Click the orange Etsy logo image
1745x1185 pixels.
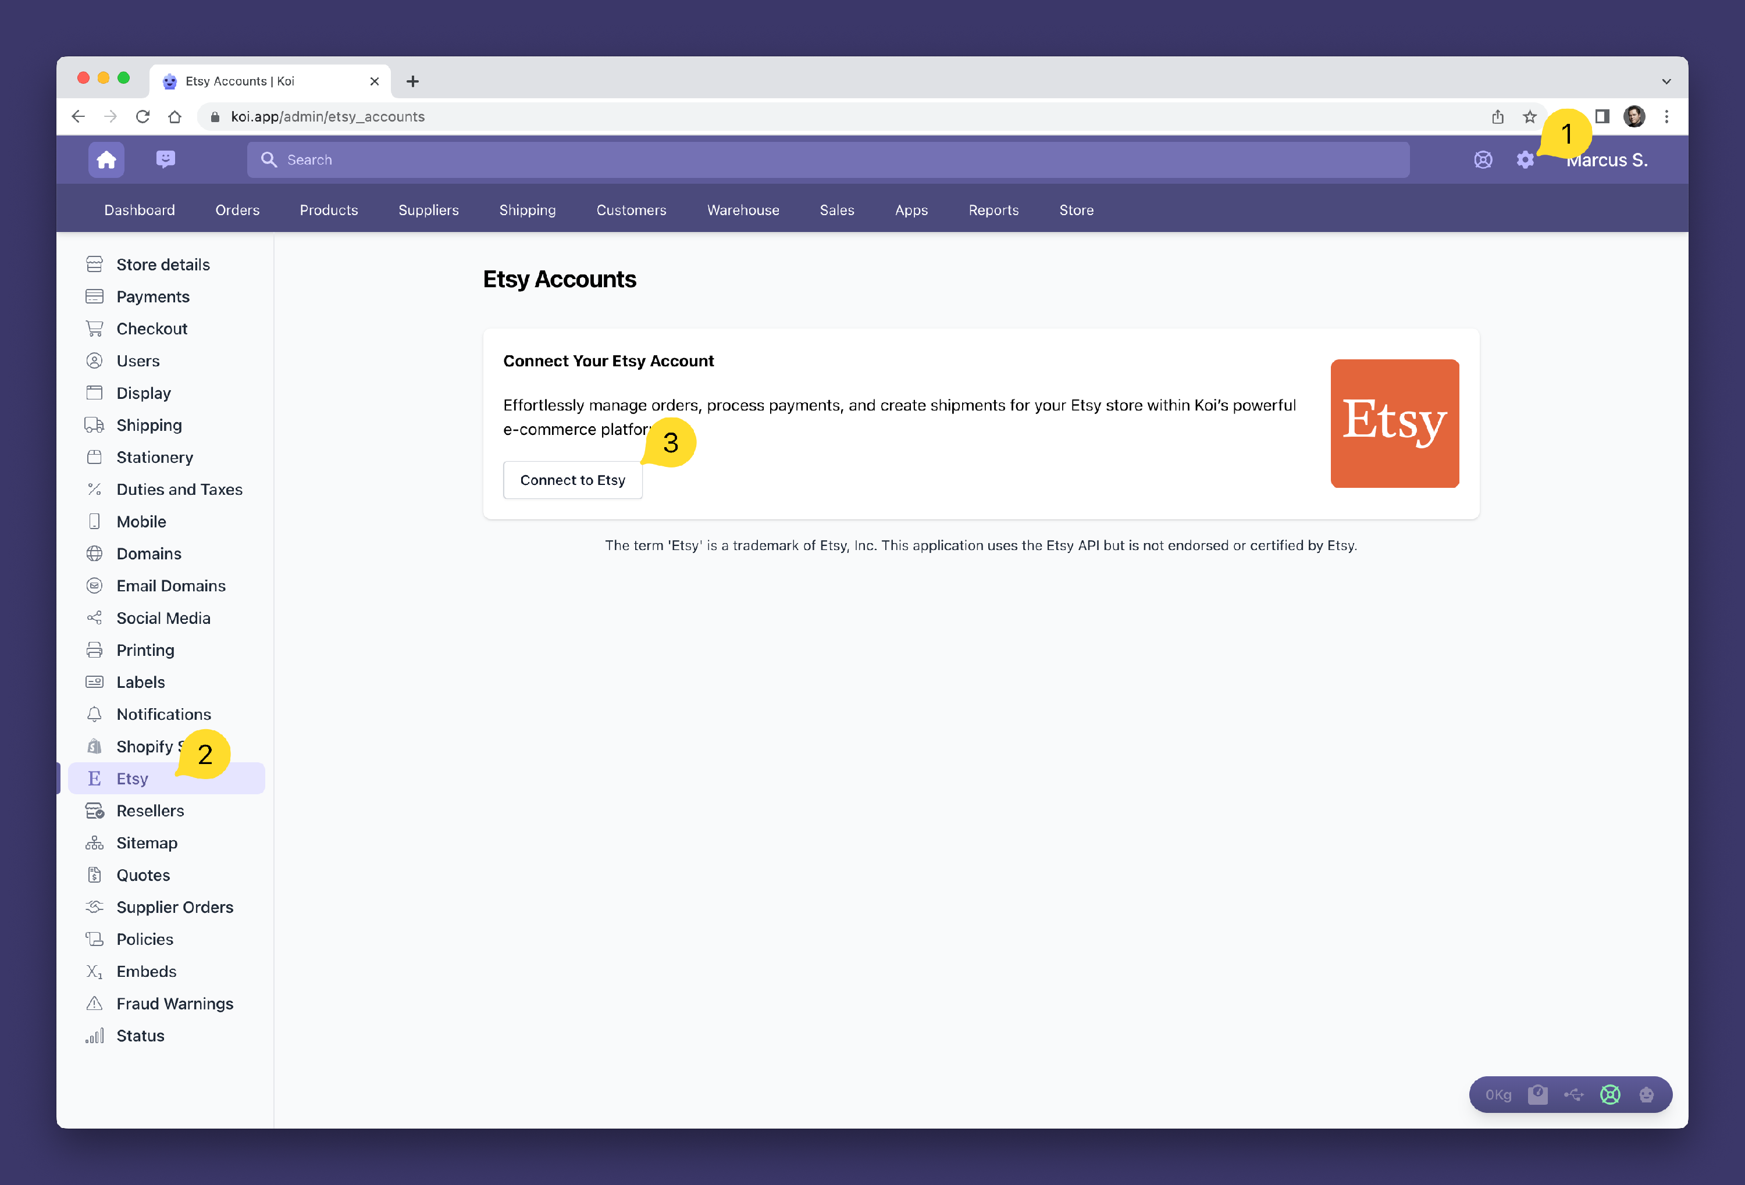(x=1394, y=423)
